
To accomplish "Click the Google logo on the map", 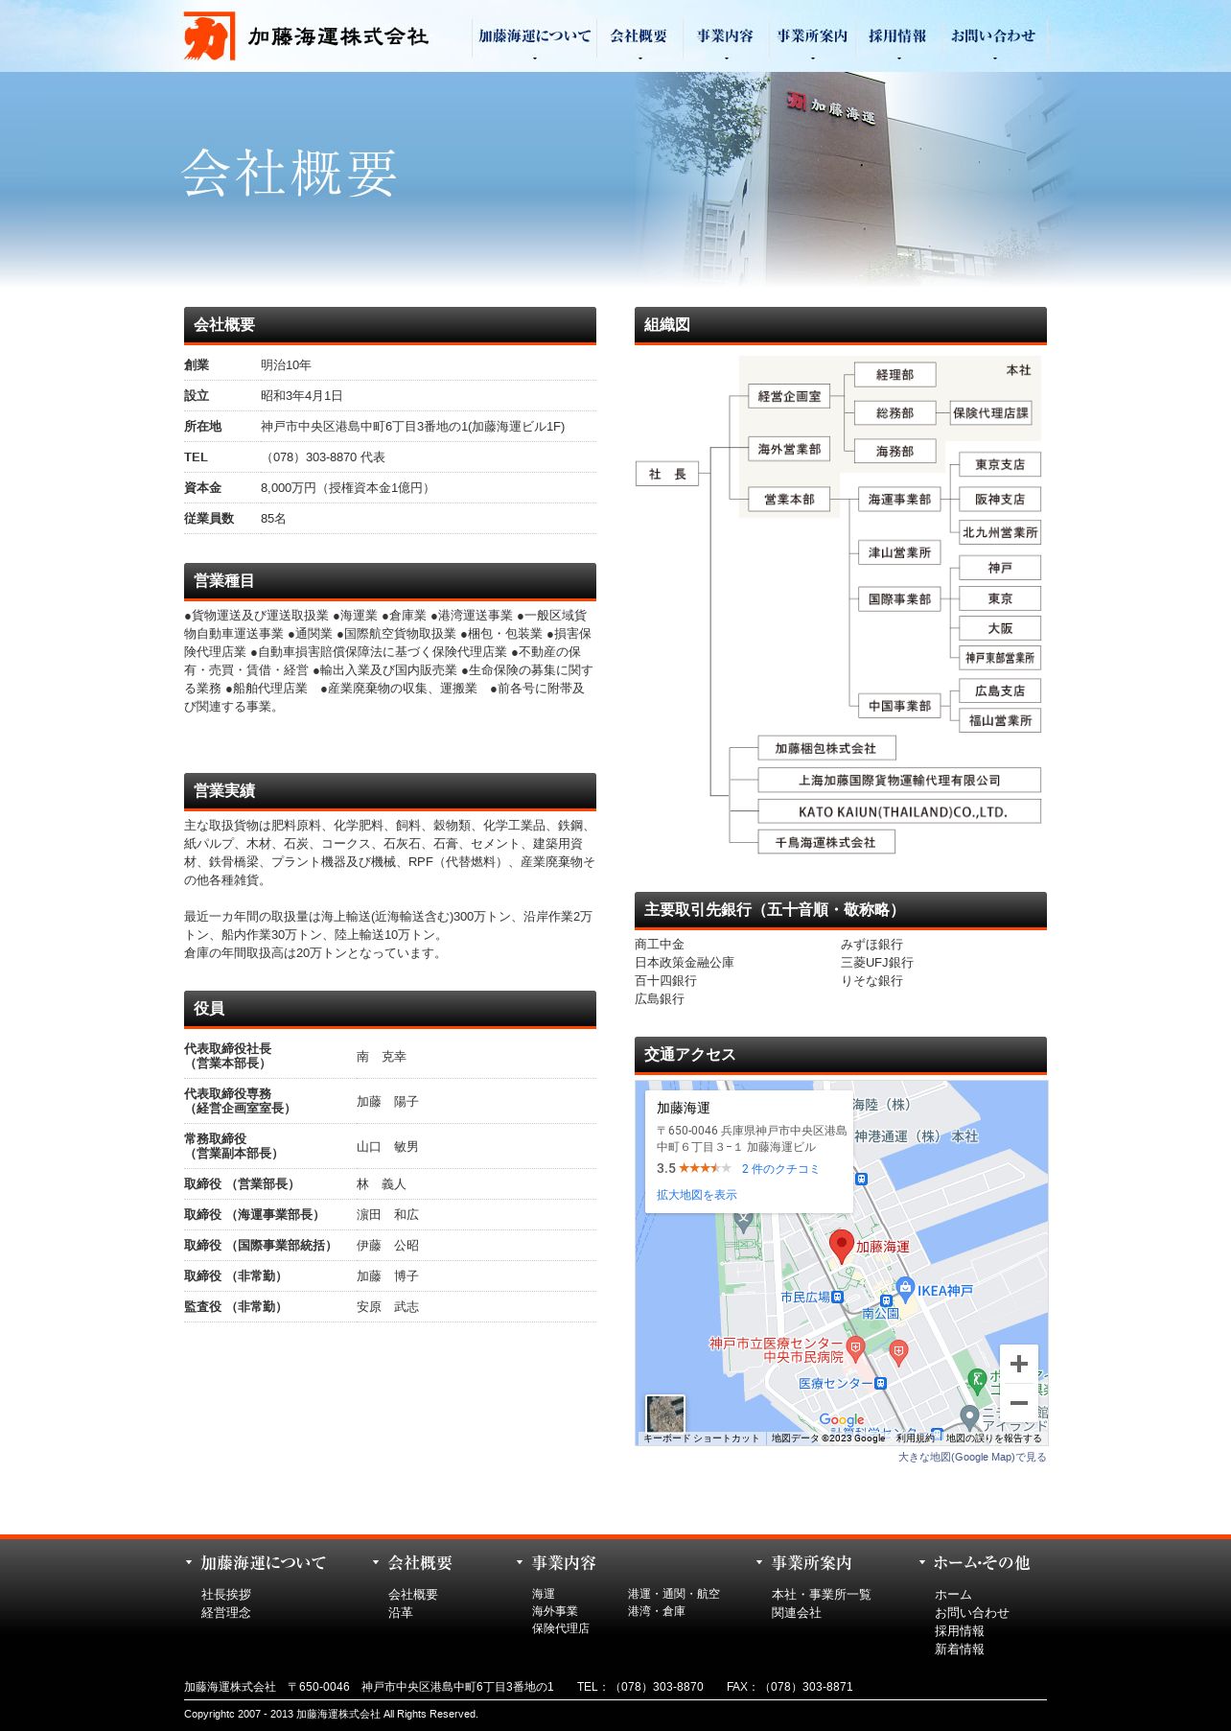I will tap(842, 1420).
